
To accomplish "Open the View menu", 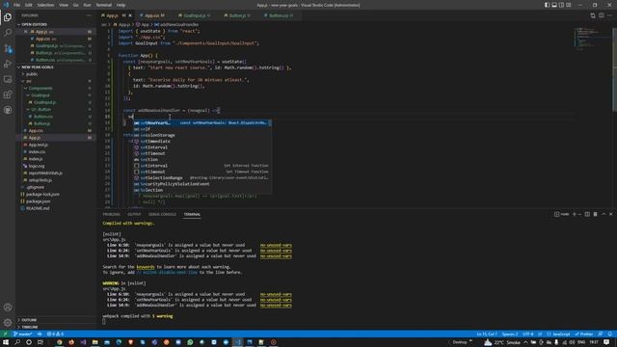I will [64, 5].
